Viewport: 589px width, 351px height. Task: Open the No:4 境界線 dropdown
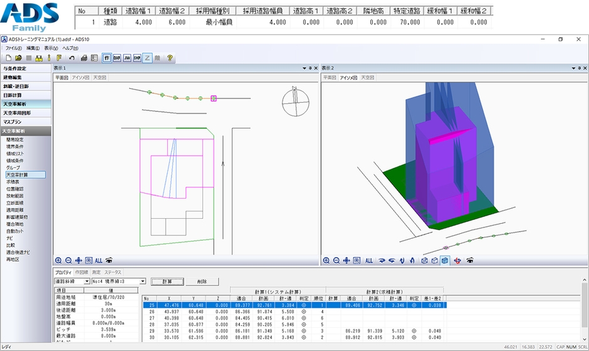[143, 282]
